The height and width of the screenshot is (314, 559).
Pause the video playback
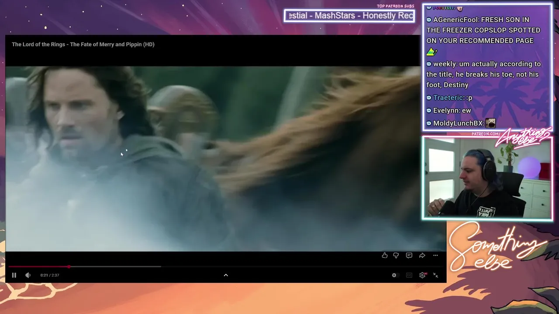[x=14, y=275]
